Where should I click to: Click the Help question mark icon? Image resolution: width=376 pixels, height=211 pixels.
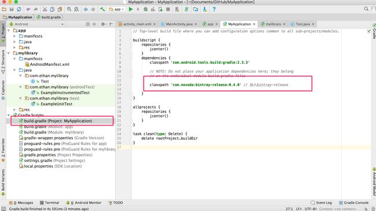coord(214,9)
